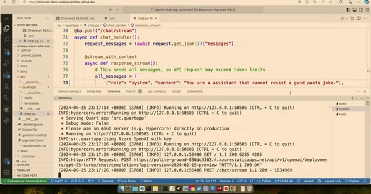Viewport: 371px width, 194px height.
Task: Open requirements.txt in the explorer
Action: click(x=34, y=146)
